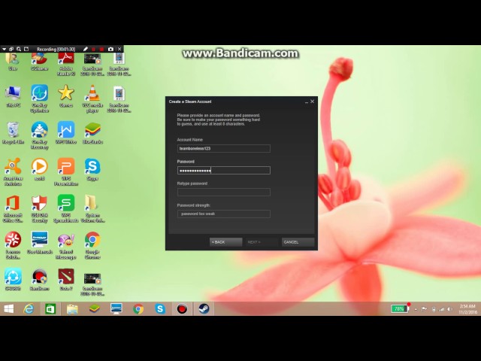Open the Bandicam bar dropdown arrow
481x361 pixels.
(x=5, y=49)
